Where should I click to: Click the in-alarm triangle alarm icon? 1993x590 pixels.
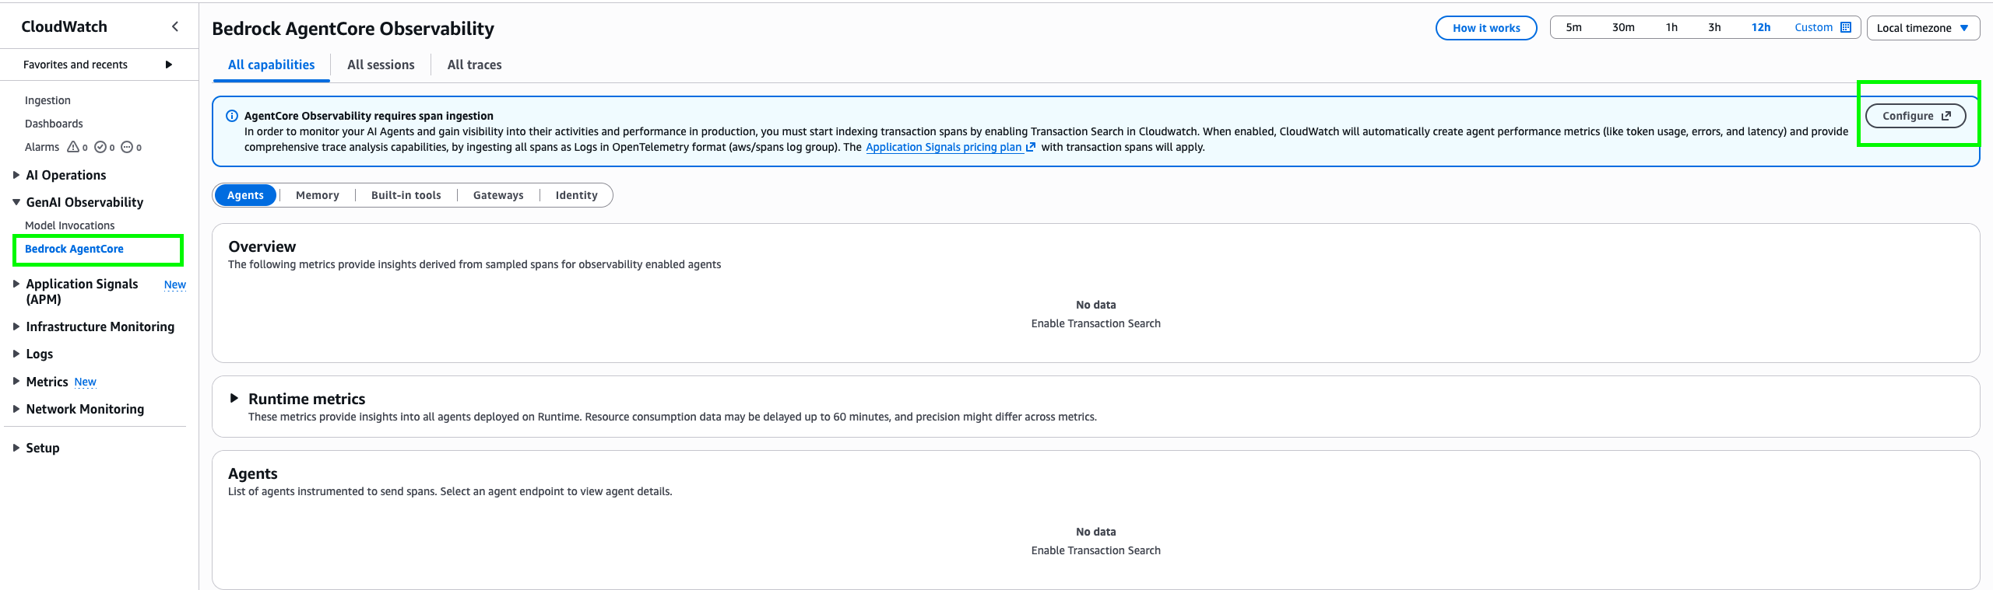pos(73,147)
